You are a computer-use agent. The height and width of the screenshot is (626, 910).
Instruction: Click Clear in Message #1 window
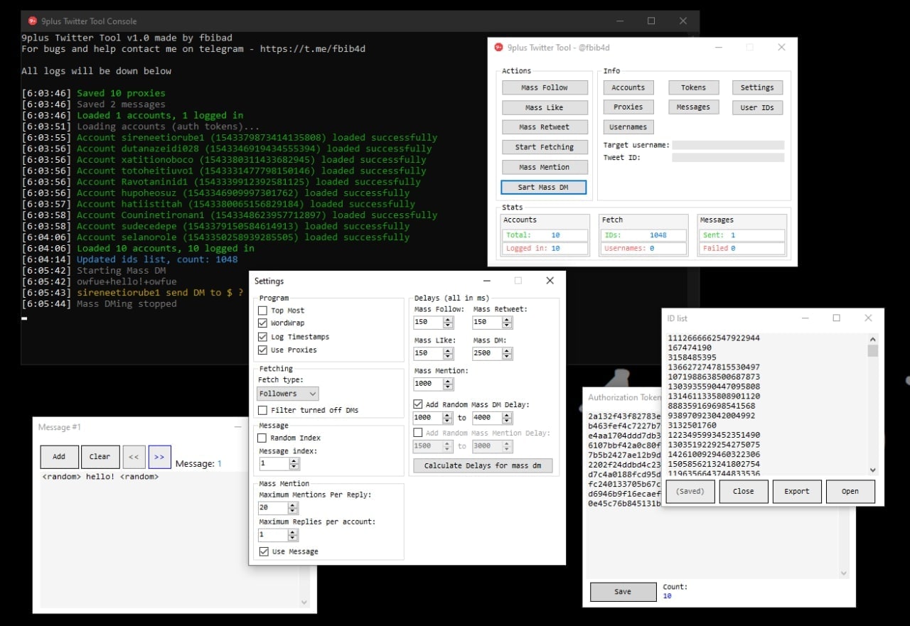(100, 457)
